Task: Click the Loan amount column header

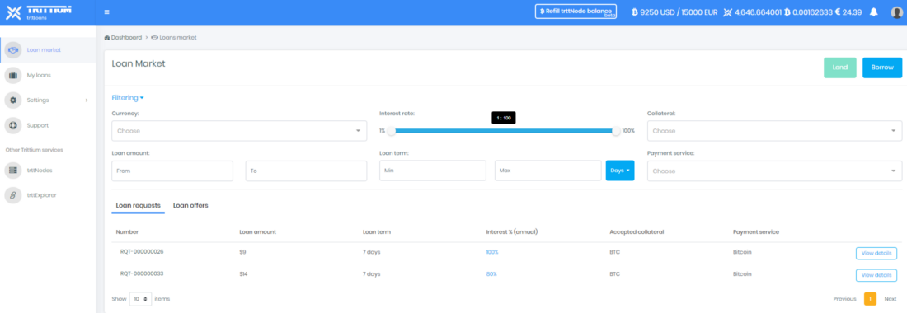Action: click(257, 232)
